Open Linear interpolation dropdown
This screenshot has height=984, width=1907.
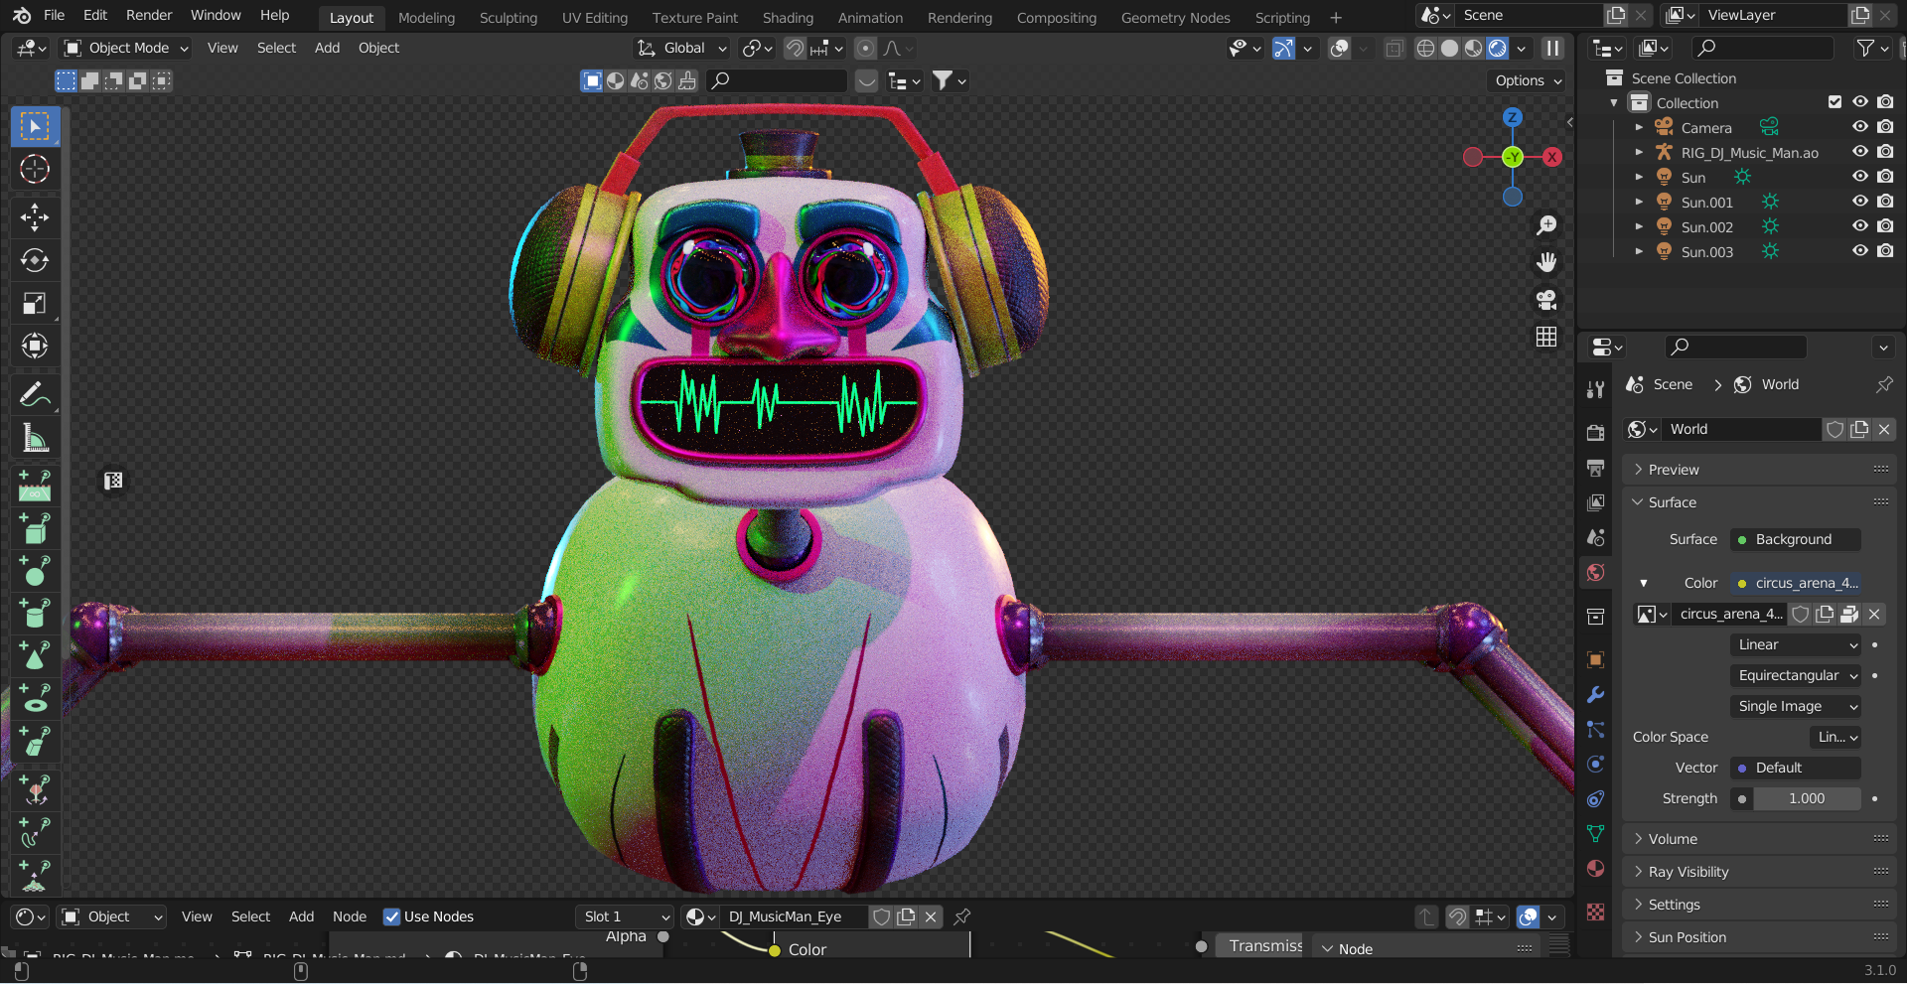point(1796,644)
